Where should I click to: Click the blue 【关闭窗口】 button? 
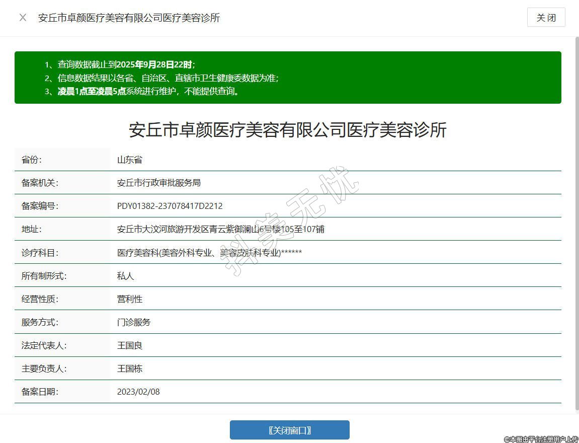pyautogui.click(x=289, y=430)
